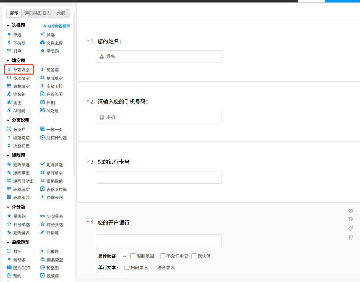Collapse the 评分题 section
Viewport: 360px width, 282px height.
pyautogui.click(x=8, y=207)
